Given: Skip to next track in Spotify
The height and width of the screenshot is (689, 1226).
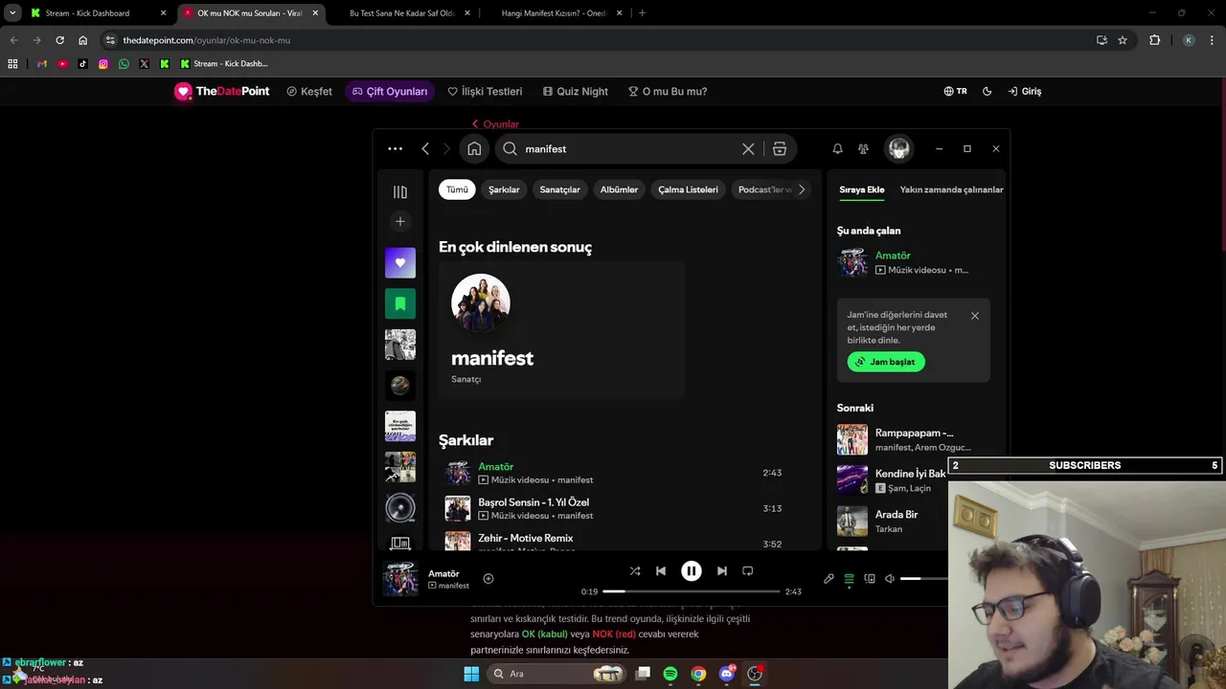Looking at the screenshot, I should click(x=721, y=571).
